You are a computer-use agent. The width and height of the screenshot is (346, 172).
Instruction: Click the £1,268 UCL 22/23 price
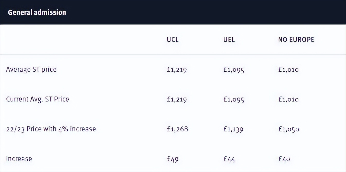pyautogui.click(x=177, y=129)
